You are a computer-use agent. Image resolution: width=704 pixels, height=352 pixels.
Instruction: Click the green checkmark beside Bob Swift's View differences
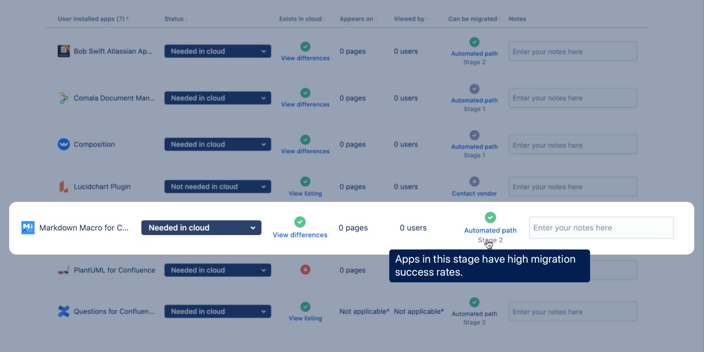click(305, 45)
